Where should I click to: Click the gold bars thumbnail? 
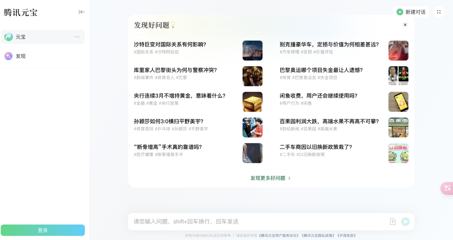pos(253,102)
